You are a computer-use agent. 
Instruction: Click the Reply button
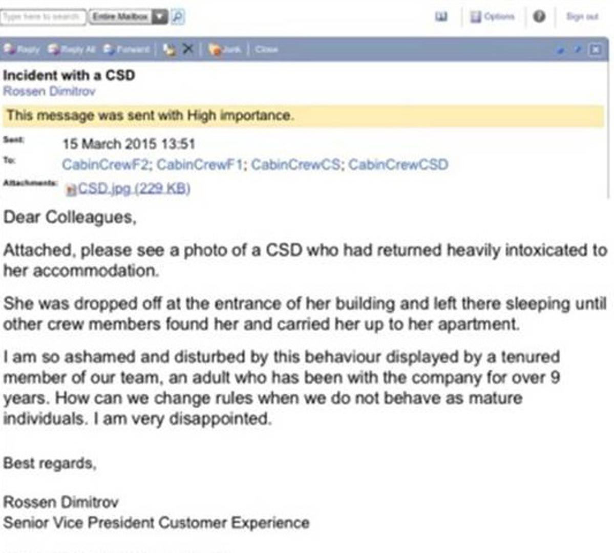click(x=22, y=50)
